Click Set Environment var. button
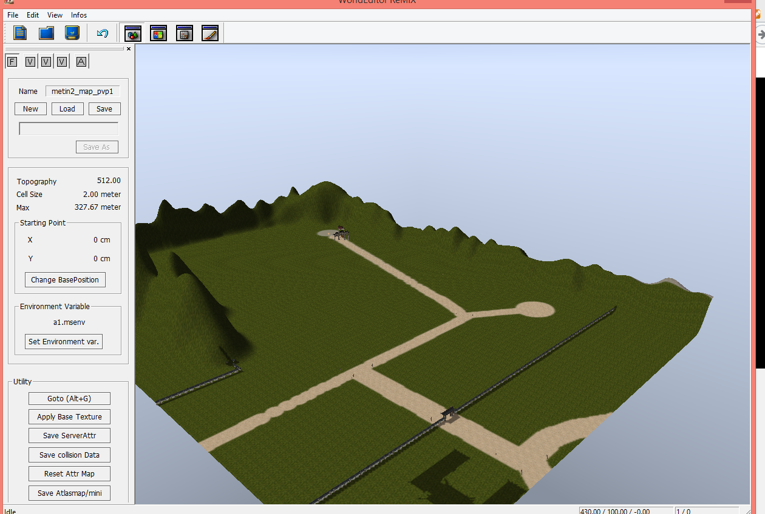The image size is (765, 514). pos(64,341)
